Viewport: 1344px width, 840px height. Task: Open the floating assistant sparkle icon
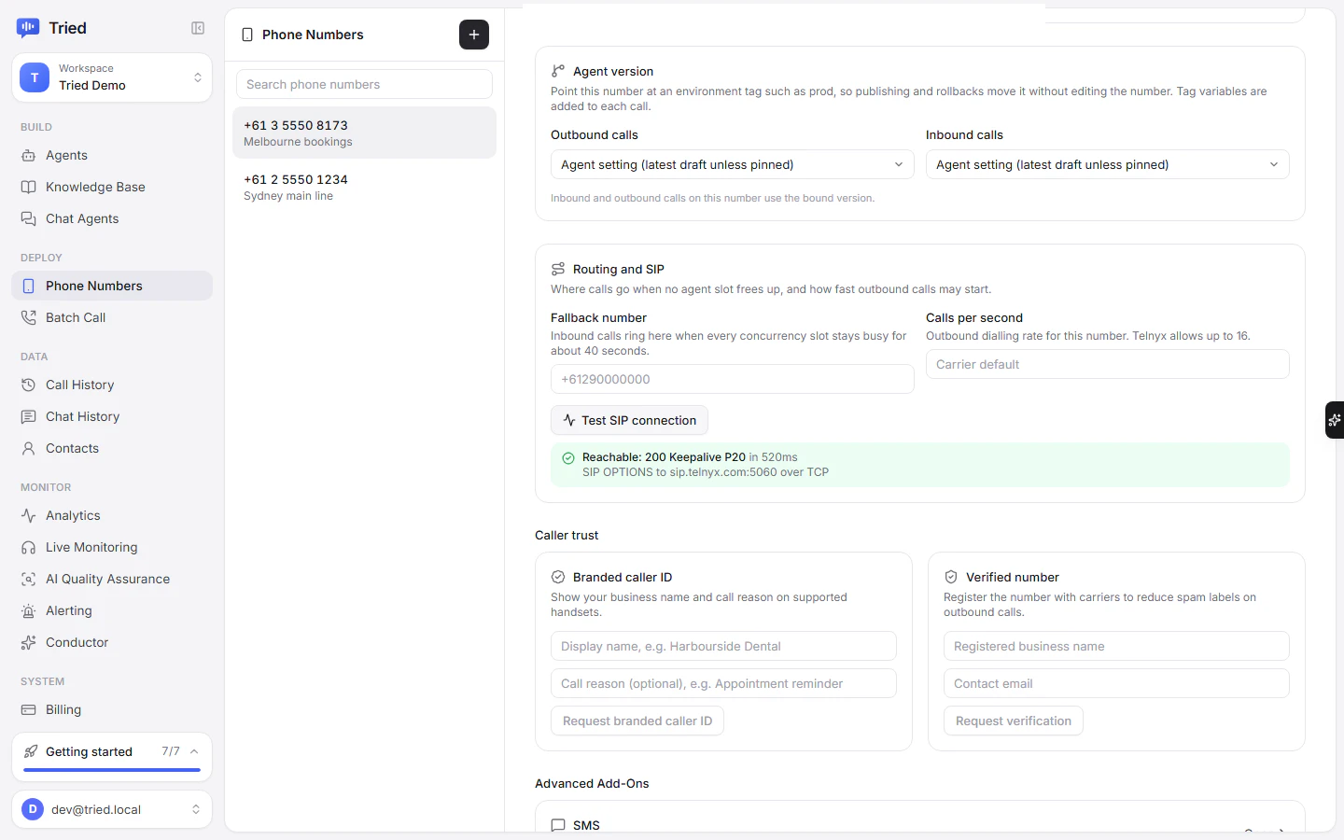1335,420
